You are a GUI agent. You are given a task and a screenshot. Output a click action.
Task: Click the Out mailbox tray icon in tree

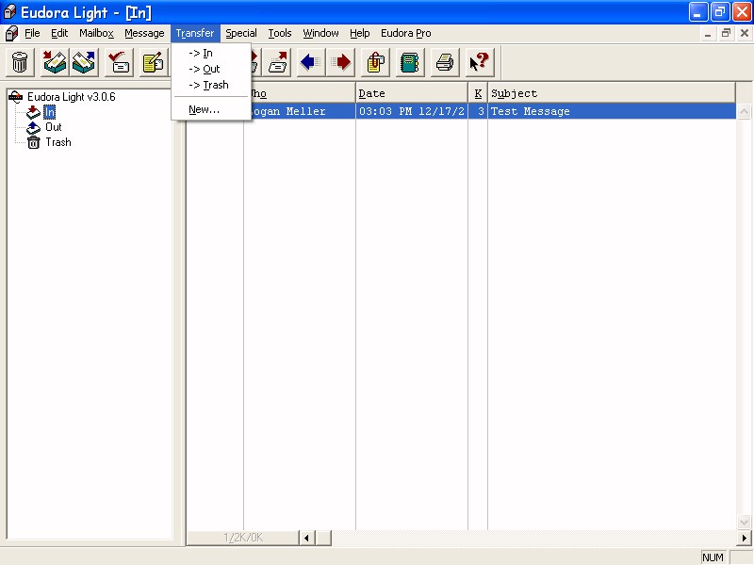[33, 127]
